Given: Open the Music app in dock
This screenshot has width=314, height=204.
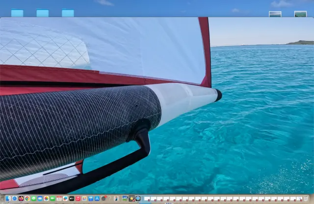Looking at the screenshot, I should (x=78, y=199).
